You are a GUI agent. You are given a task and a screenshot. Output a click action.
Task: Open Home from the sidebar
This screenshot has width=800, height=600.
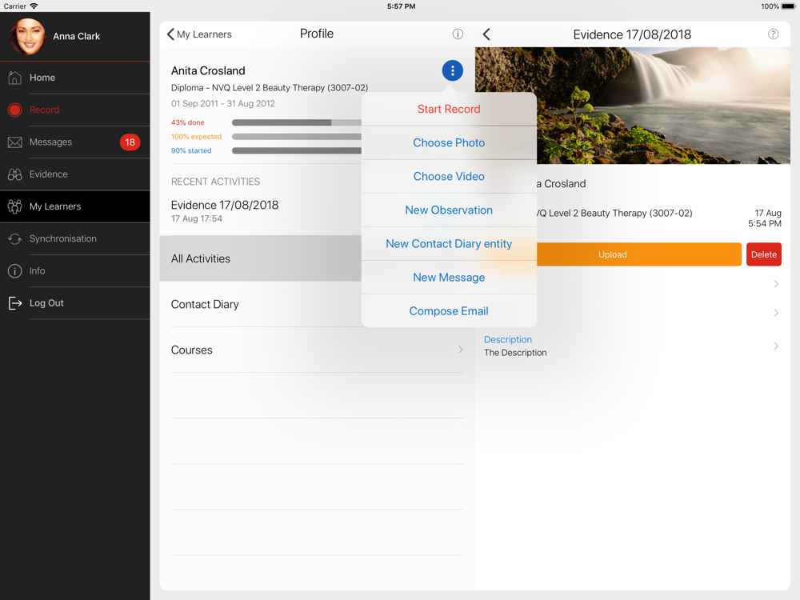click(75, 78)
